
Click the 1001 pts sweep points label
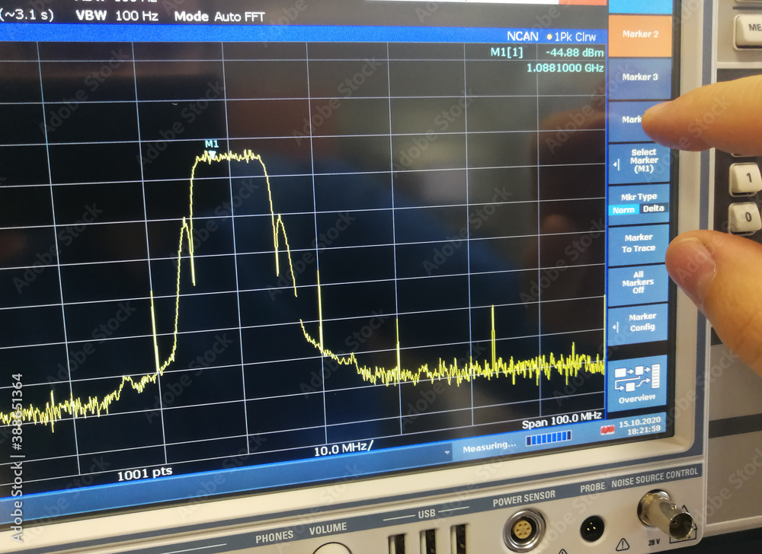pos(144,473)
